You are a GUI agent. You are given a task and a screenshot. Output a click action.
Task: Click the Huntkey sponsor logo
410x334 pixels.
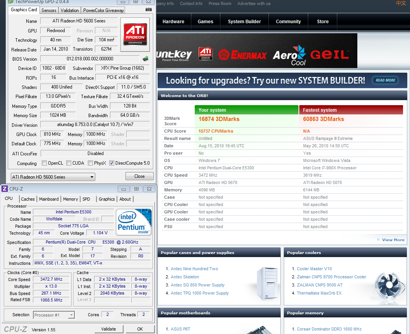point(174,55)
